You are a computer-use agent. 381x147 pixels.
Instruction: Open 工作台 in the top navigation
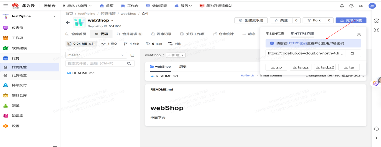point(129,6)
